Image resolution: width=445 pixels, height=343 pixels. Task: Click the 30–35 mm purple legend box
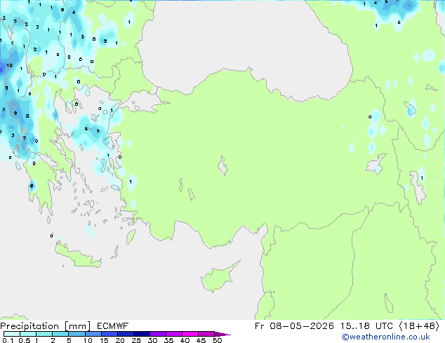tap(157, 334)
